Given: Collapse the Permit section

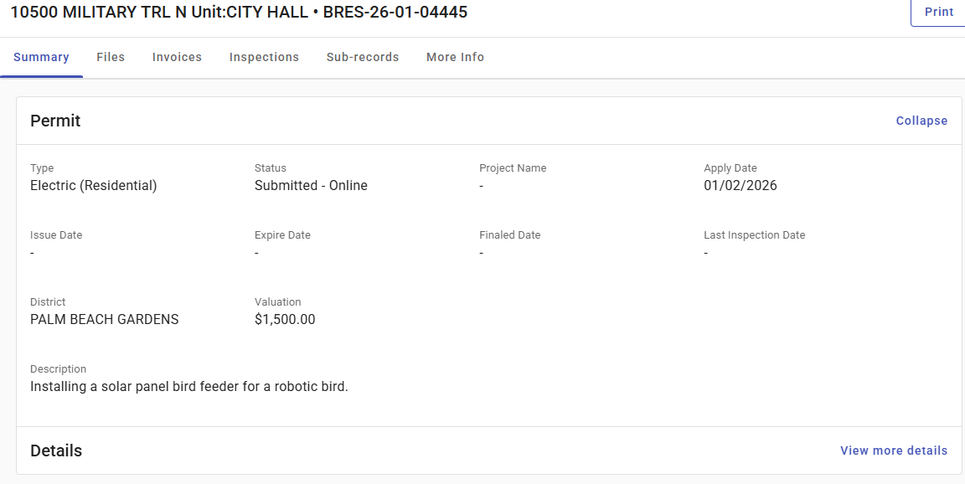Looking at the screenshot, I should click(x=921, y=121).
